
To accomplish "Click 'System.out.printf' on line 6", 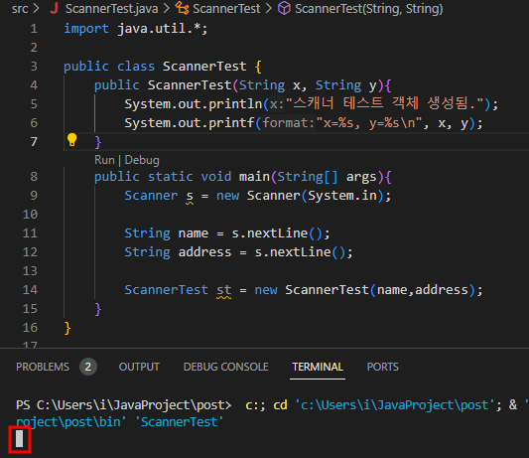I will (x=190, y=123).
